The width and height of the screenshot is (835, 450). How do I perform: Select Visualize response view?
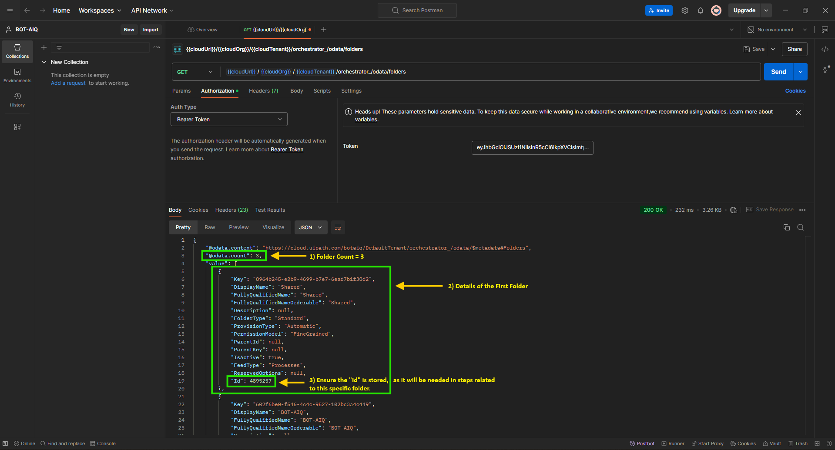click(273, 227)
